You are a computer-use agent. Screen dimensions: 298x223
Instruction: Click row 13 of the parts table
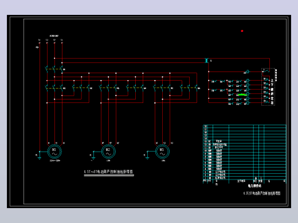(x=245, y=141)
